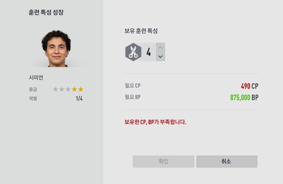Image resolution: width=283 pixels, height=184 pixels.
Task: Increase the training trait level with up arrow
Action: click(x=160, y=48)
